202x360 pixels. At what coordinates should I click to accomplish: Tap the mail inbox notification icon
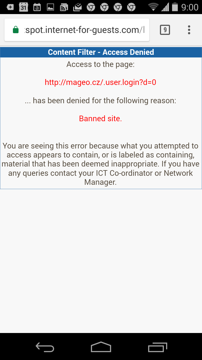pos(77,7)
